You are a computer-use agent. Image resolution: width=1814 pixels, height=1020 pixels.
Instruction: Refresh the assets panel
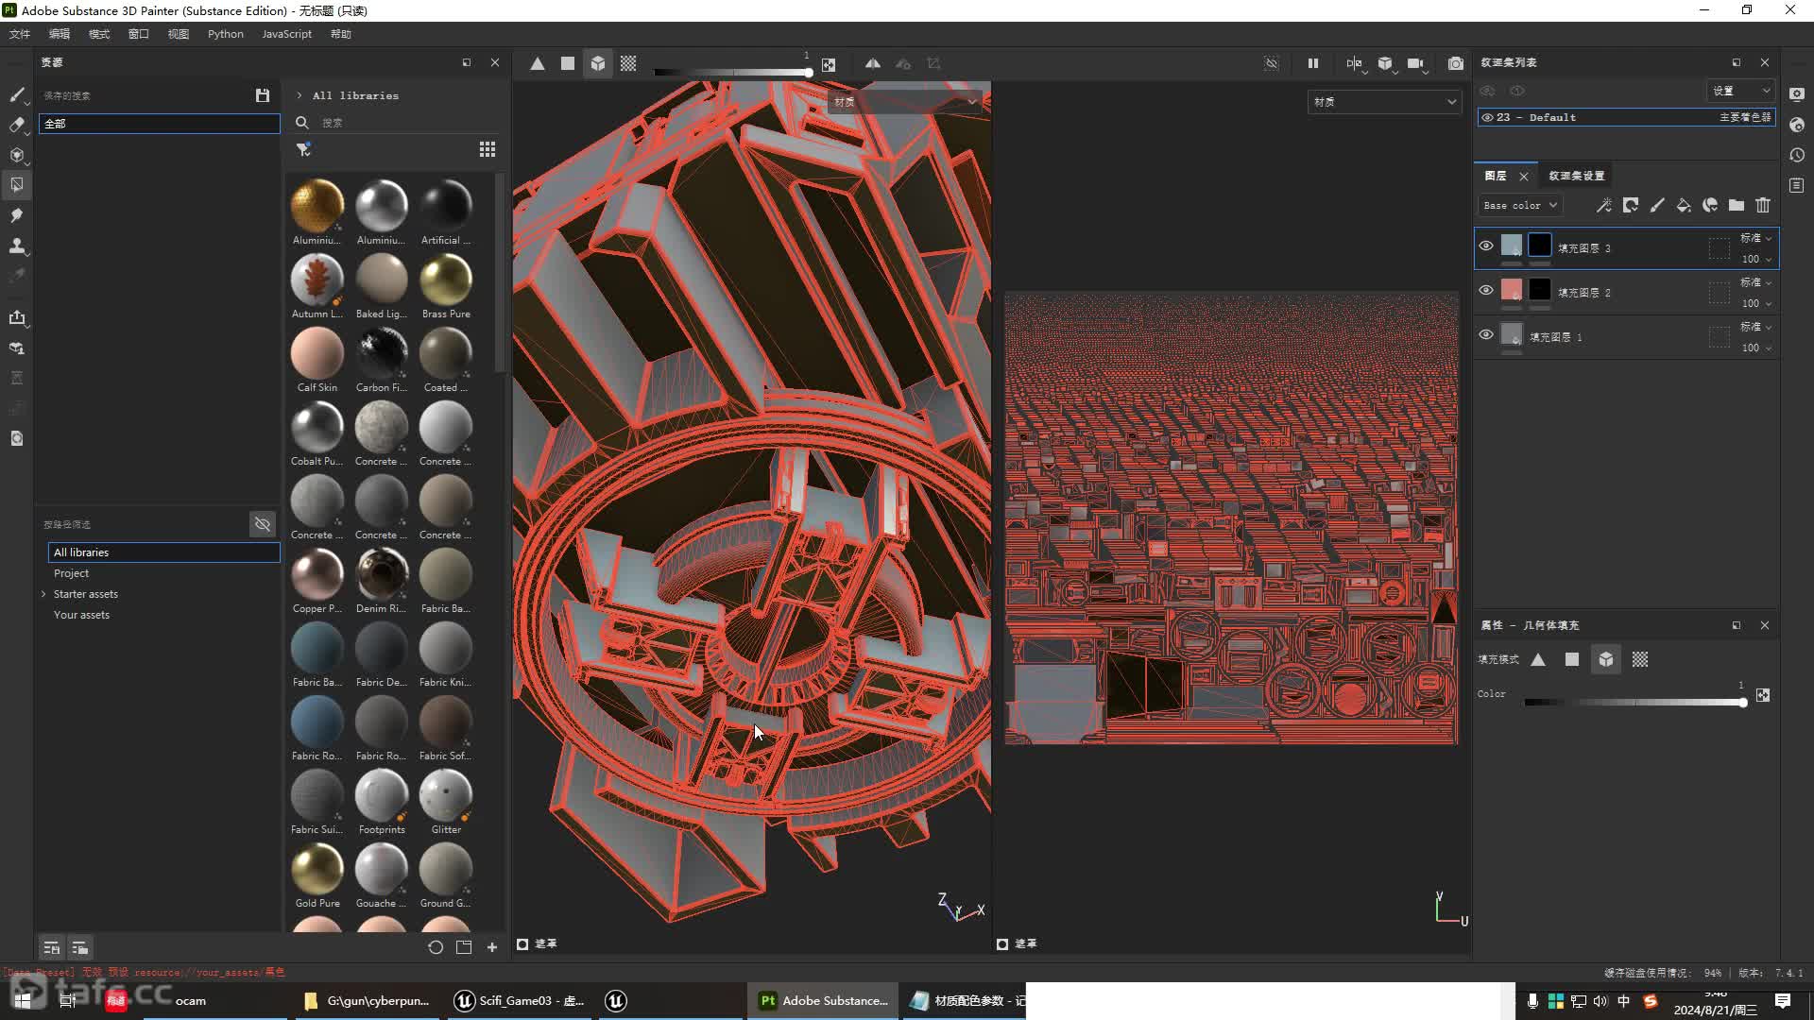coord(436,947)
